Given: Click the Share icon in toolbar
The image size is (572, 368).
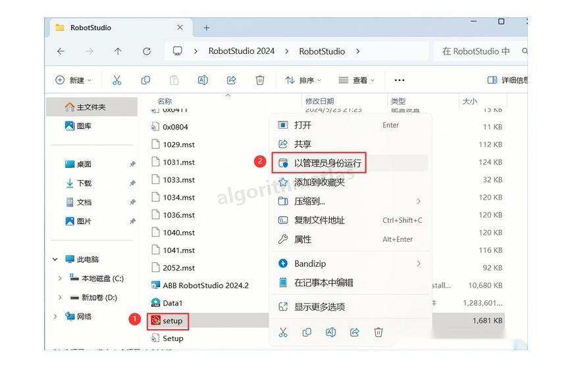Looking at the screenshot, I should [231, 80].
